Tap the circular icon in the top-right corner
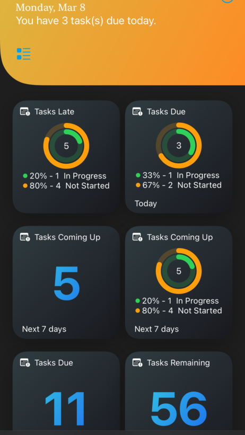This screenshot has width=245, height=435. click(227, 1)
